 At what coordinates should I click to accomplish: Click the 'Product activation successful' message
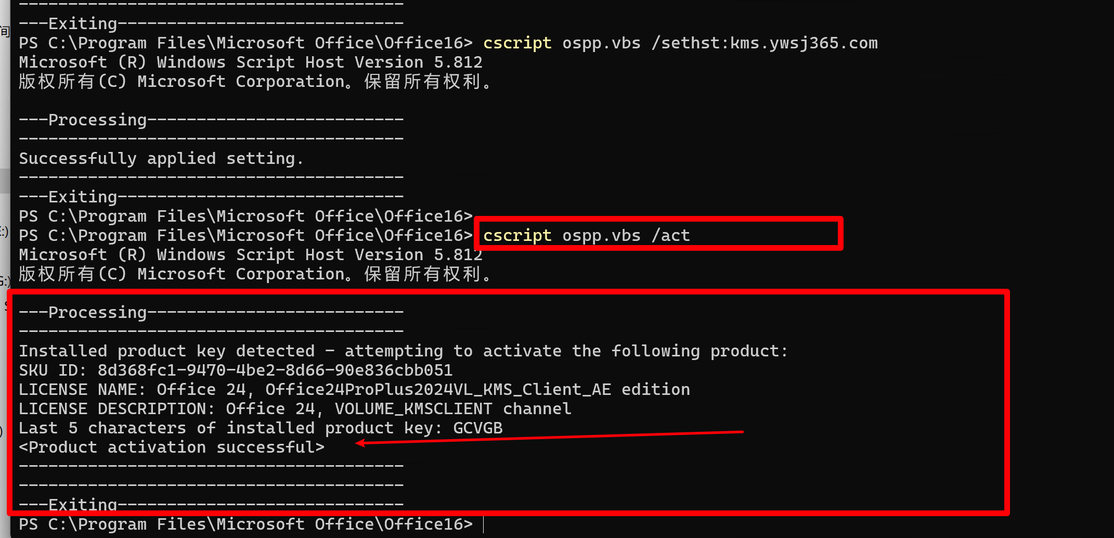pyautogui.click(x=172, y=447)
